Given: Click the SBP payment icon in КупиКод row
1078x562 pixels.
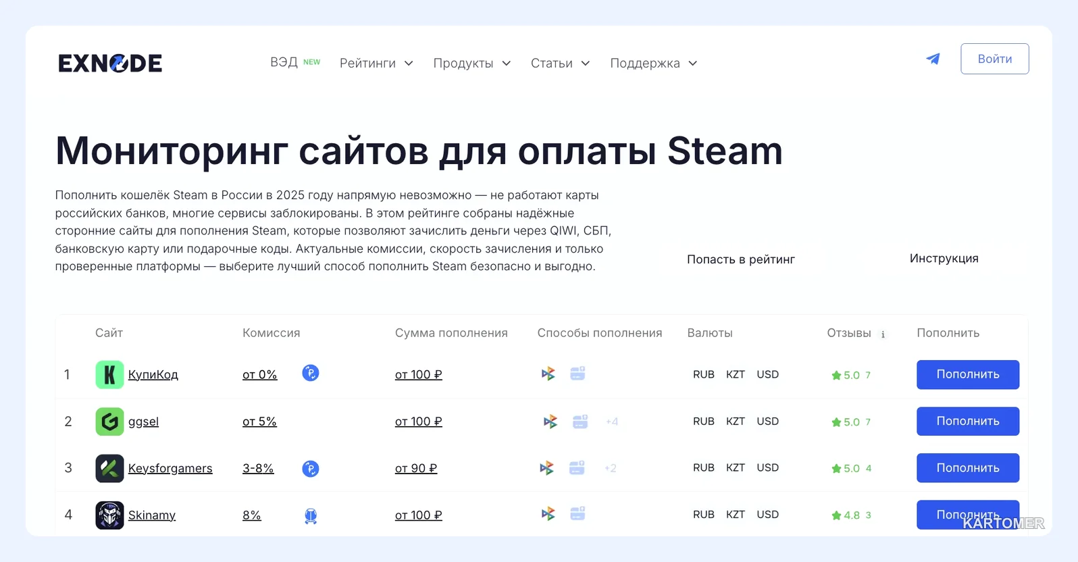Looking at the screenshot, I should pos(548,374).
